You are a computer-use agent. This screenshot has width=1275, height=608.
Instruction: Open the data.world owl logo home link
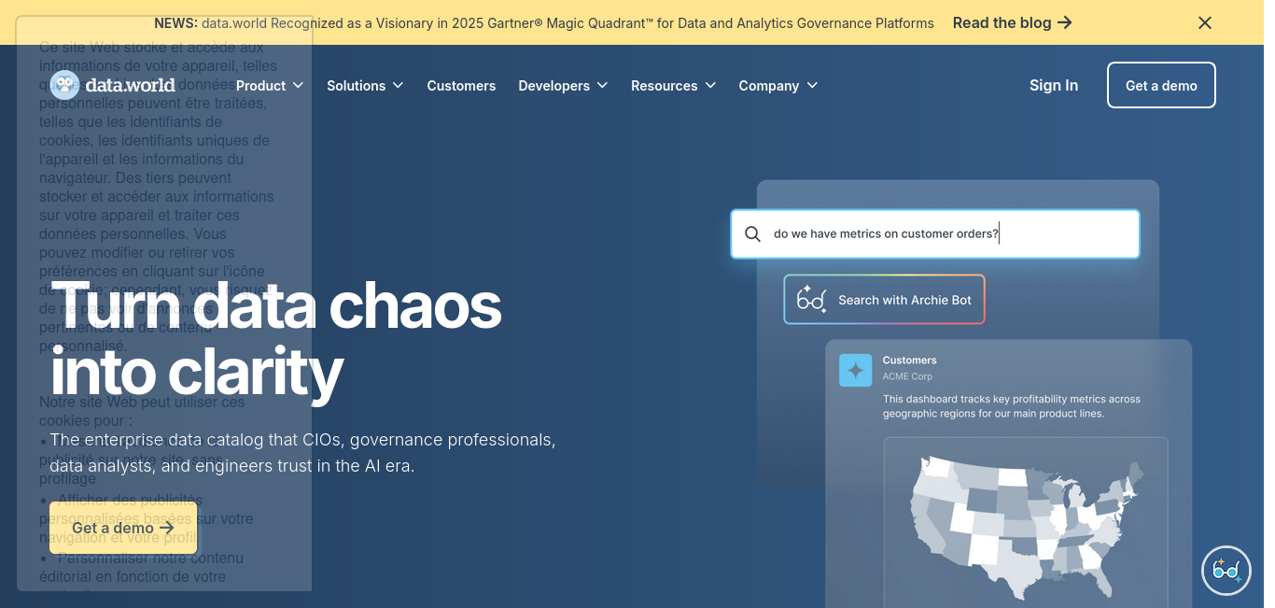112,85
